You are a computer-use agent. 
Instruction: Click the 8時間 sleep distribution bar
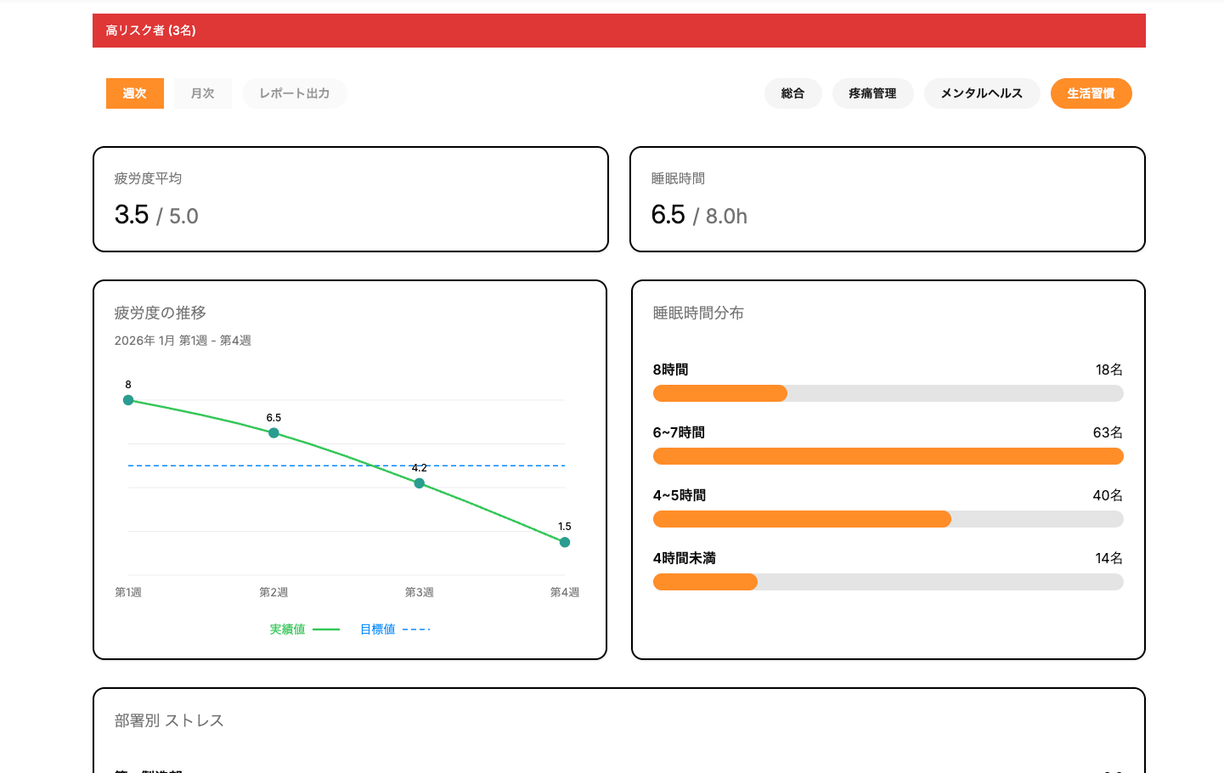coord(887,393)
